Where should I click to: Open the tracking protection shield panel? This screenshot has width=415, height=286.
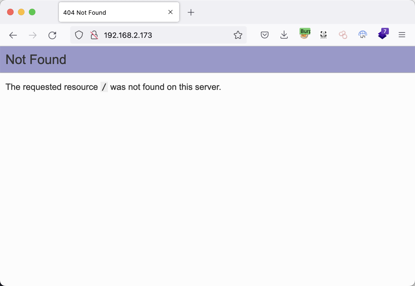(x=79, y=35)
